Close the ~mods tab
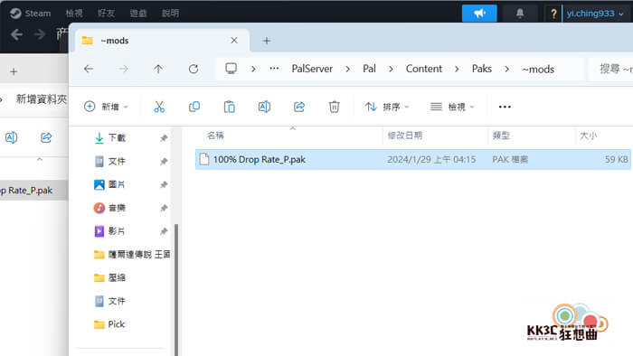This screenshot has width=633, height=356. tap(234, 41)
